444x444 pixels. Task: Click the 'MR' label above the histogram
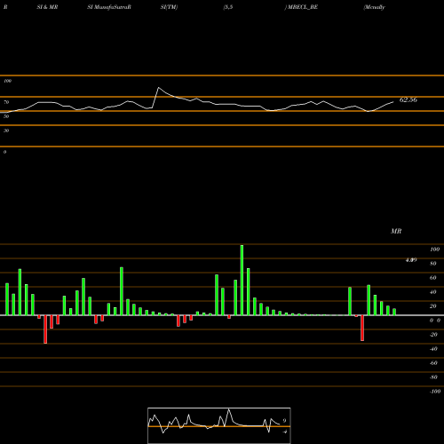(x=396, y=231)
